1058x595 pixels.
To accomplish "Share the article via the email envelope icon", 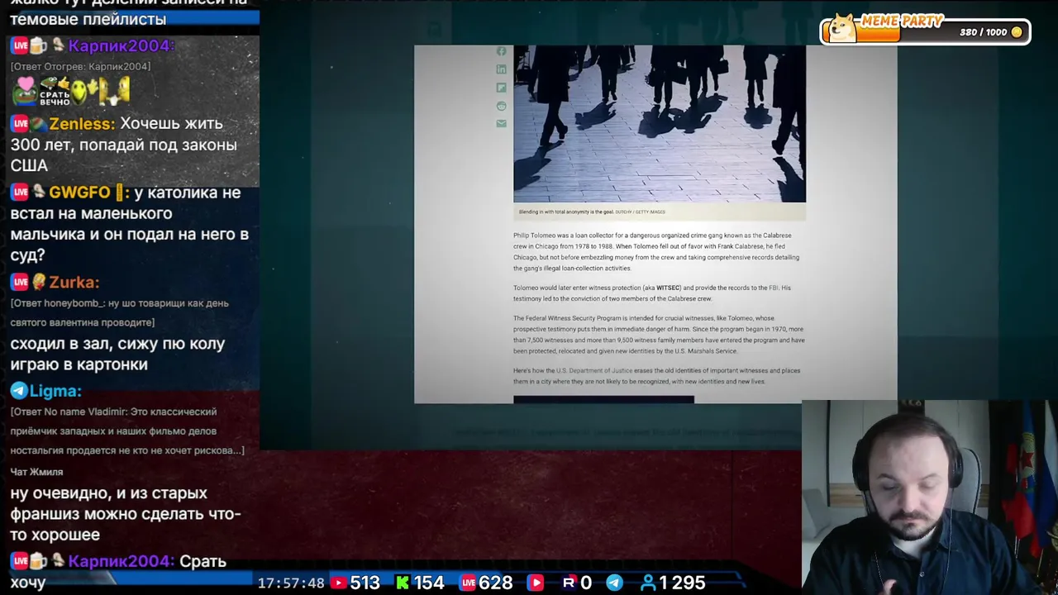I will point(501,124).
